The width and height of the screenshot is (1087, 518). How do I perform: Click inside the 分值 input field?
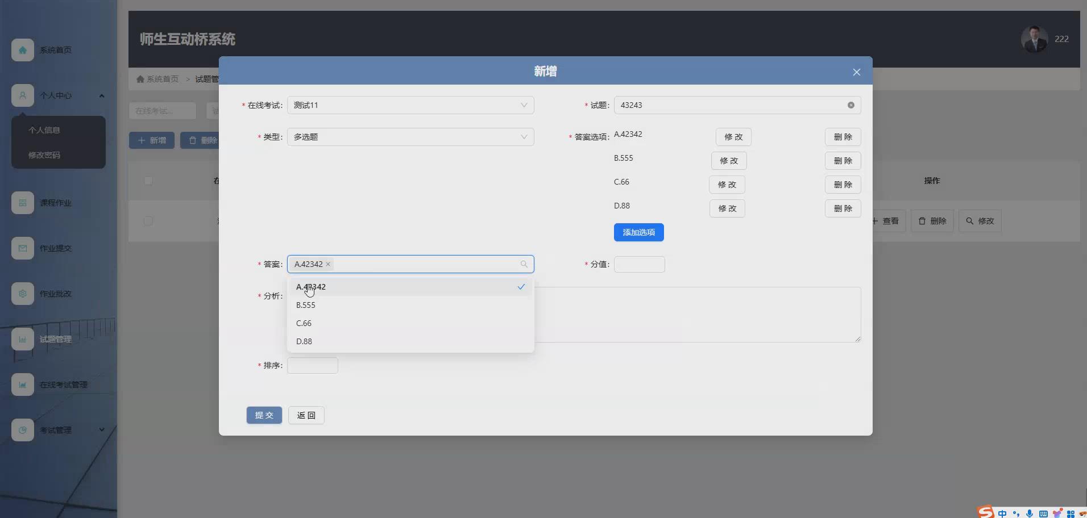pyautogui.click(x=639, y=264)
